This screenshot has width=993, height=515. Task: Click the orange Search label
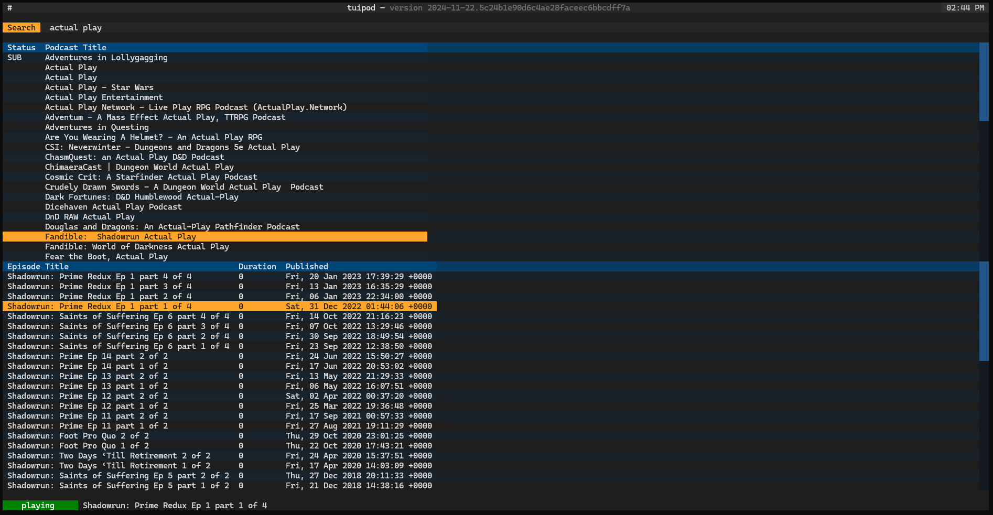(x=21, y=28)
